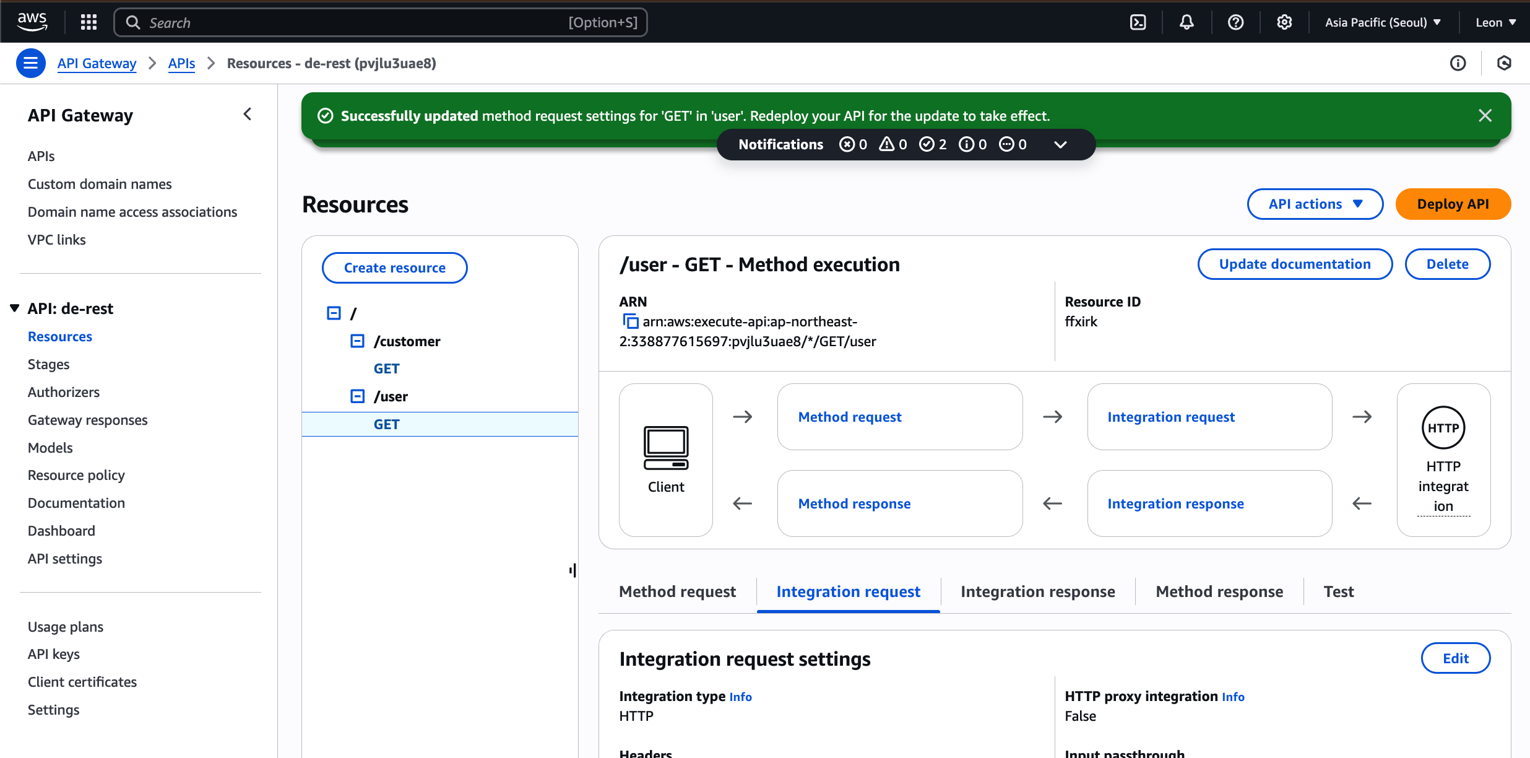Viewport: 1530px width, 758px height.
Task: Open the settings gear icon in header
Action: pyautogui.click(x=1284, y=22)
